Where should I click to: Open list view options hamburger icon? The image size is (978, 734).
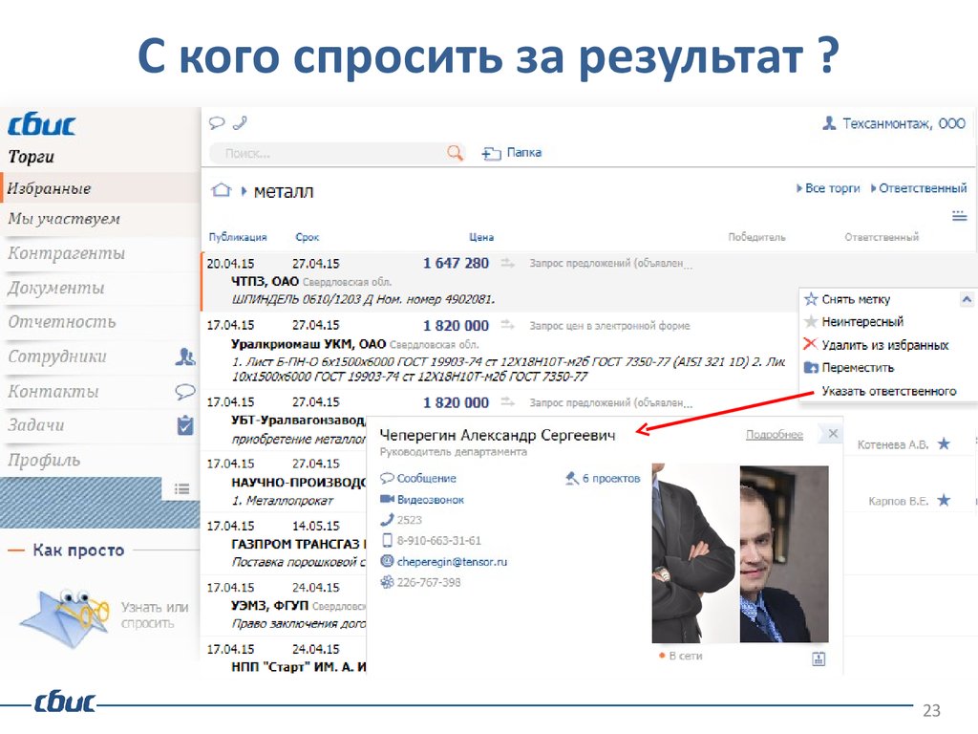(x=959, y=217)
